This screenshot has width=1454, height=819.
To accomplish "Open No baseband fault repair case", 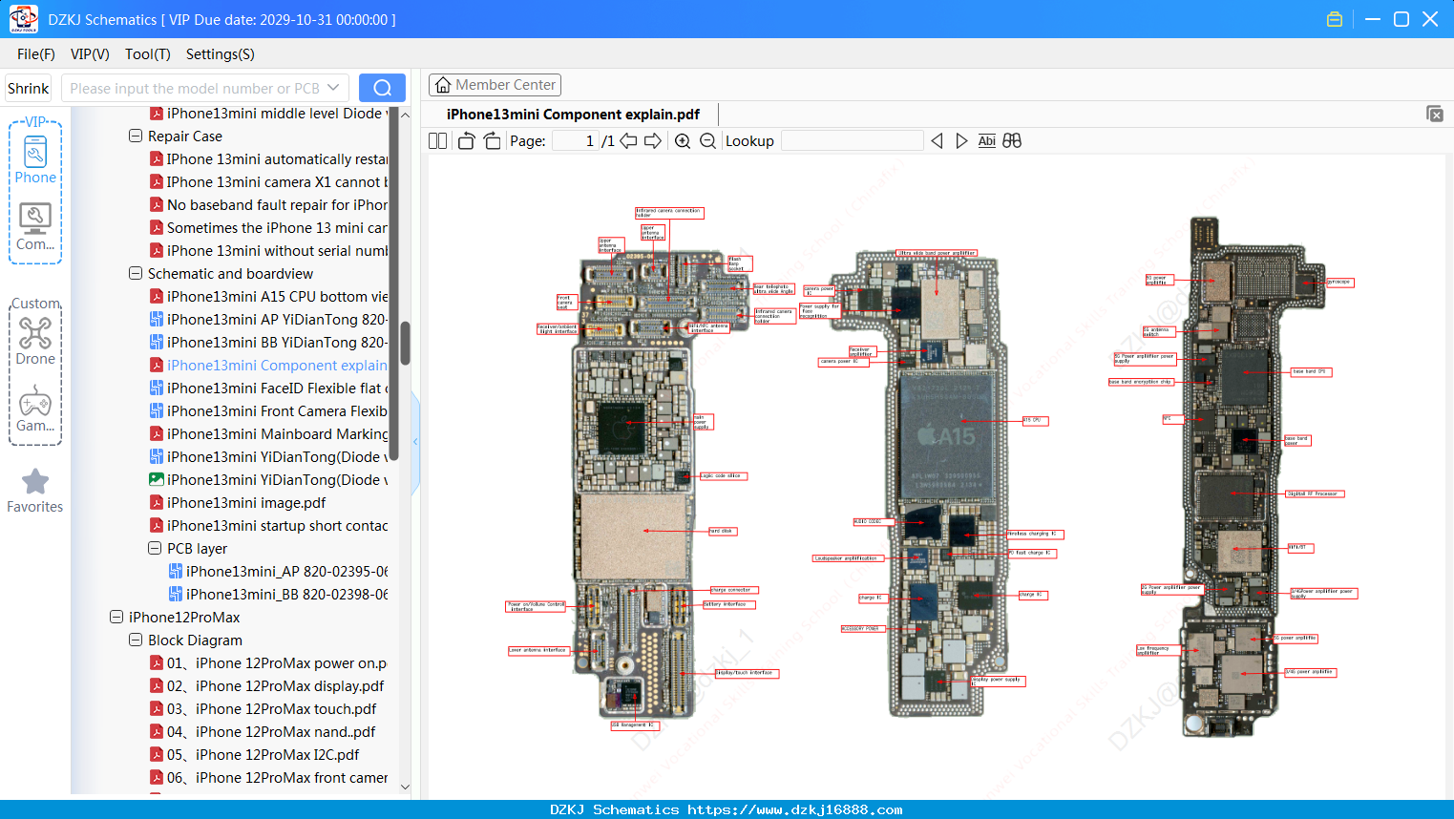I will 268,205.
